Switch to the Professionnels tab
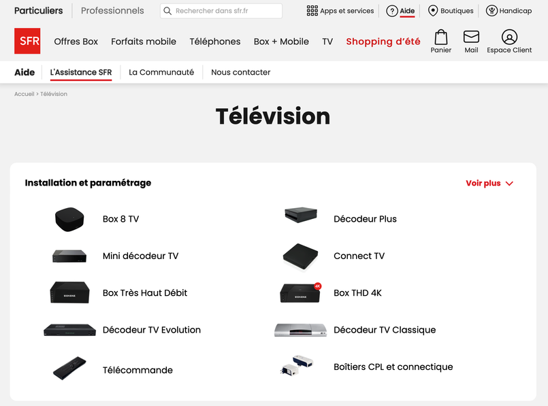This screenshot has width=548, height=406. [112, 11]
